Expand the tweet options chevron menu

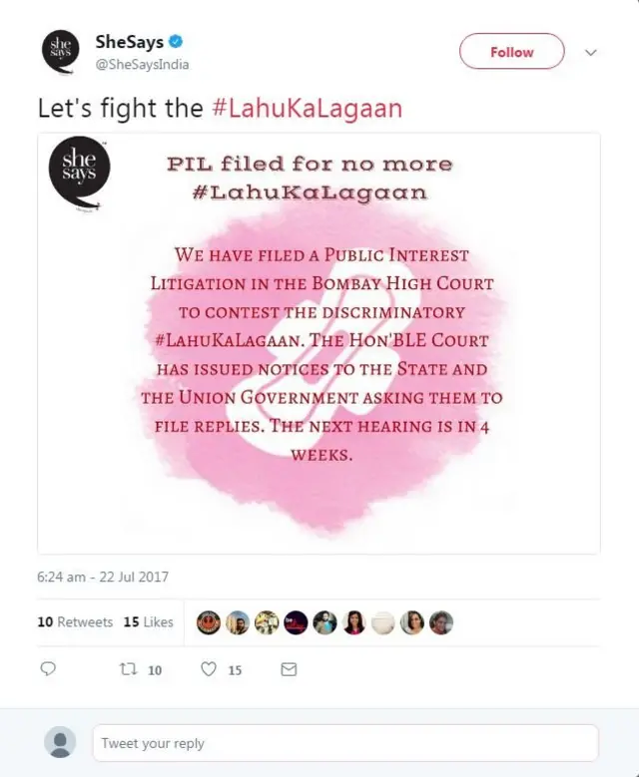(590, 52)
